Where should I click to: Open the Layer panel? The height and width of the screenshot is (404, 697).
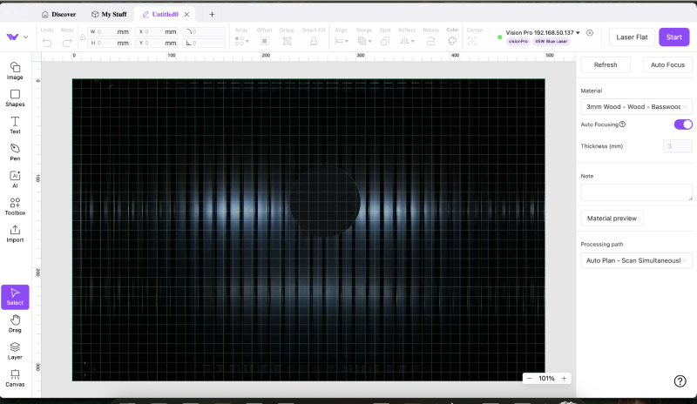[x=15, y=351]
